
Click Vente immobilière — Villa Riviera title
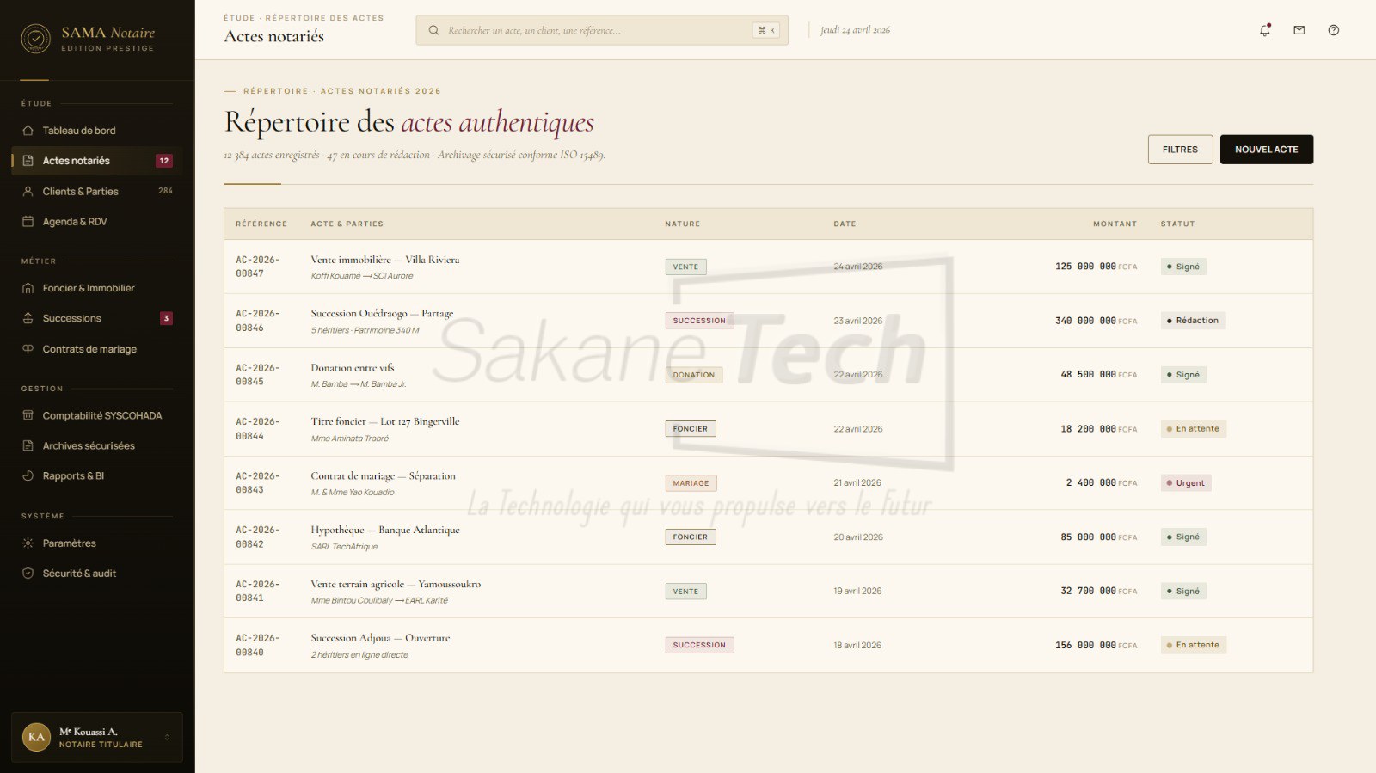385,260
